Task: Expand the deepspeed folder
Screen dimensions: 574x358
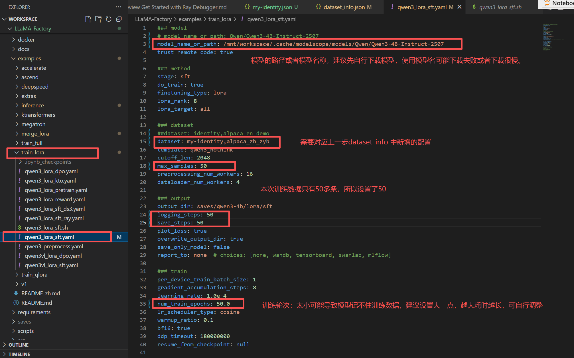Action: pos(35,87)
